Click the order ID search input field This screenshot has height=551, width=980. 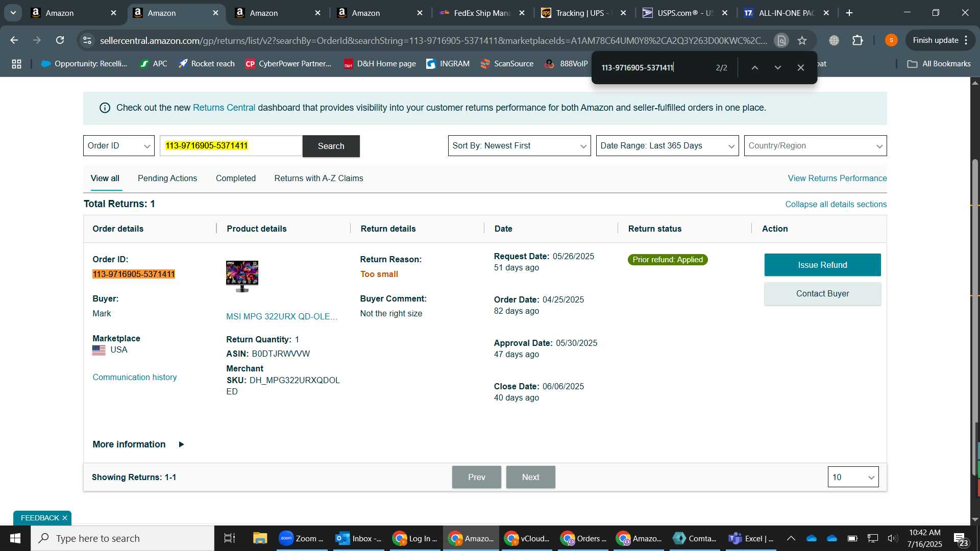tap(231, 146)
